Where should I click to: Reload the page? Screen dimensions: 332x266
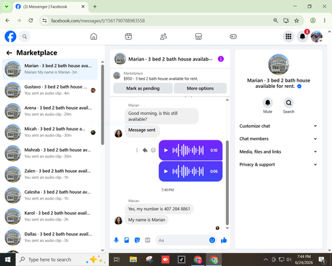31,21
